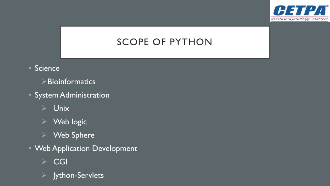The image size is (330, 186).
Task: Click the Web Sphere list item
Action: 74,135
